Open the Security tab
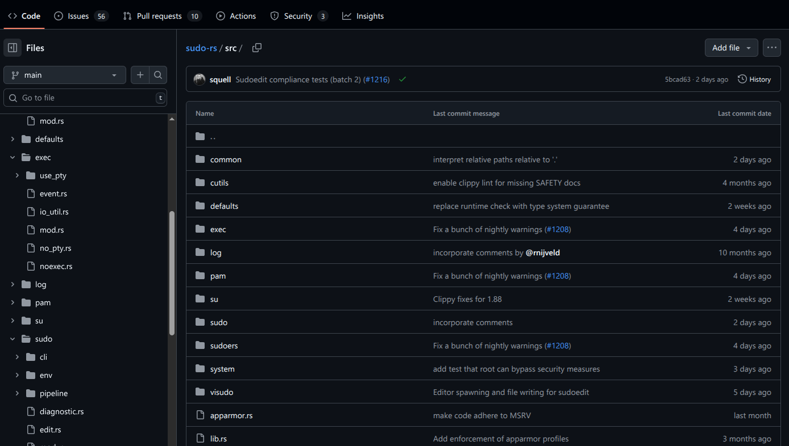Image resolution: width=789 pixels, height=446 pixels. pos(299,16)
